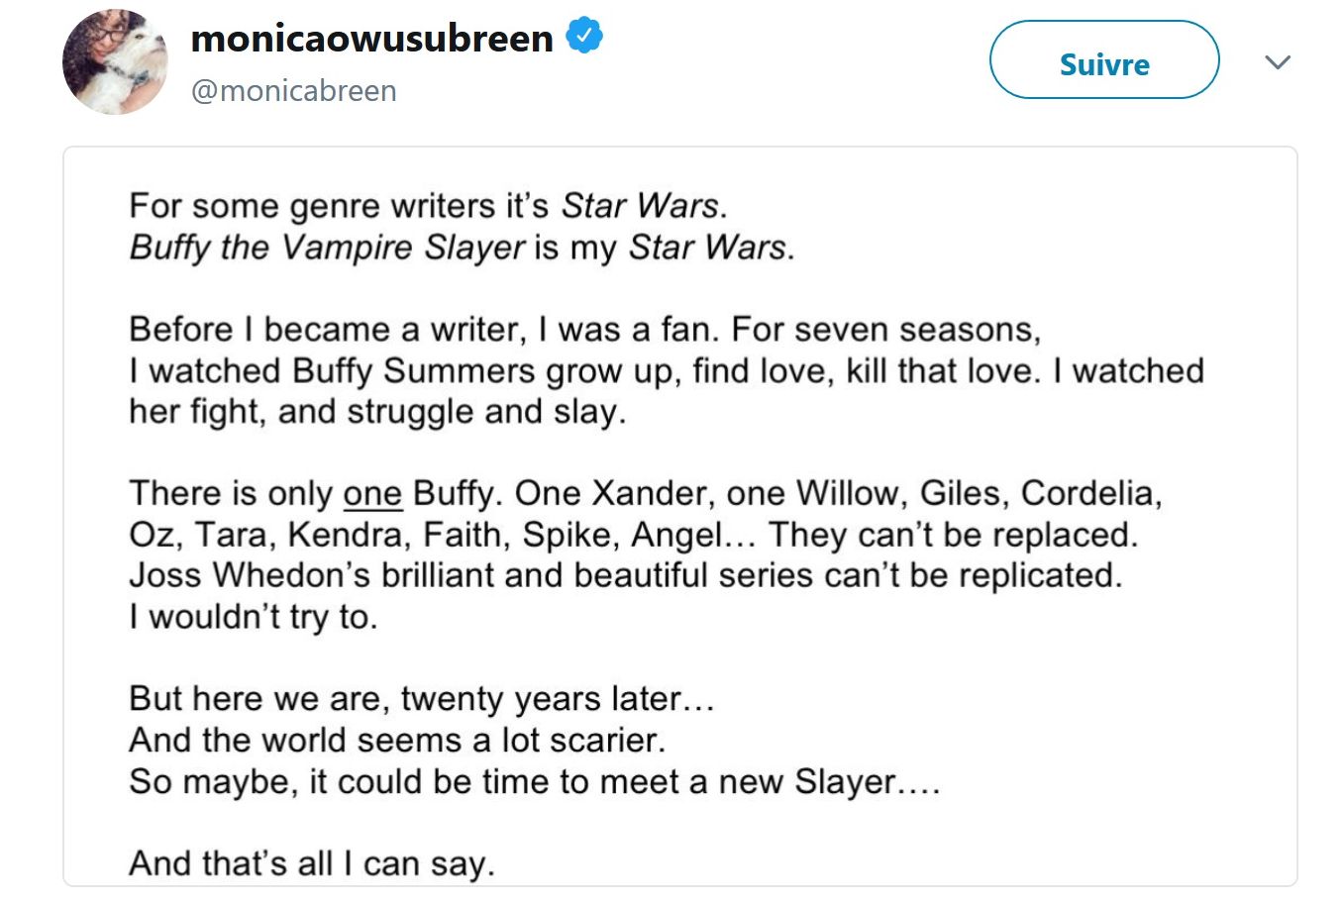Click the blue verified badge icon

[584, 37]
